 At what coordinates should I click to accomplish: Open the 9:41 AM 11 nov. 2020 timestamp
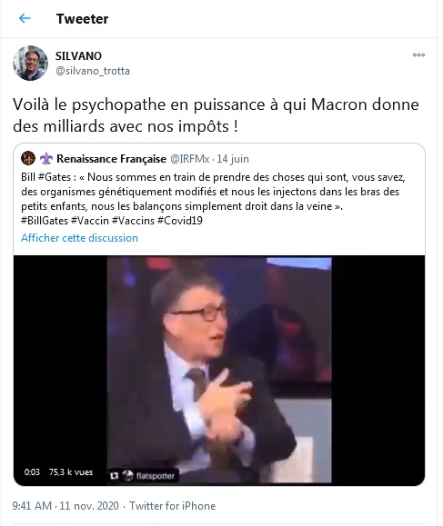[x=65, y=505]
